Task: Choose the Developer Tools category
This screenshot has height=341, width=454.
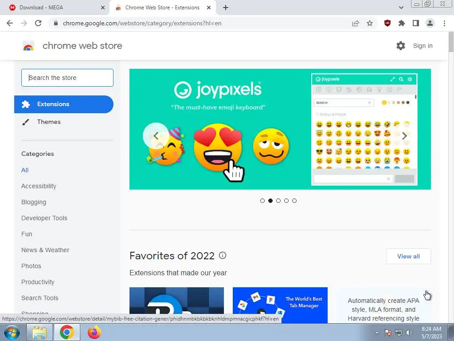Action: [44, 218]
